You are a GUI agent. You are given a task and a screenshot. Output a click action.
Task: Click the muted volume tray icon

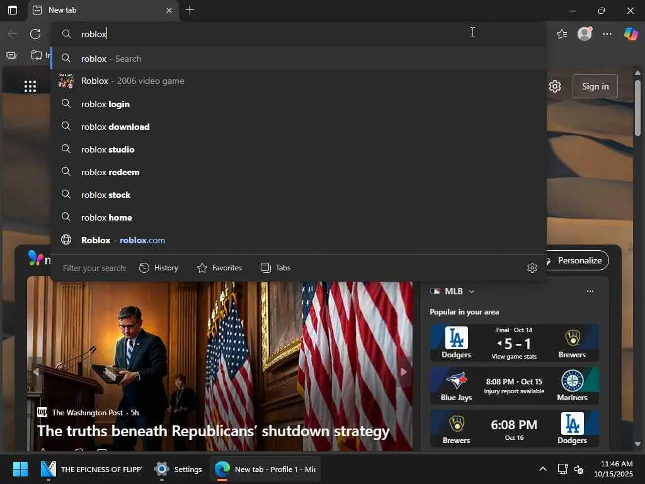click(x=579, y=469)
